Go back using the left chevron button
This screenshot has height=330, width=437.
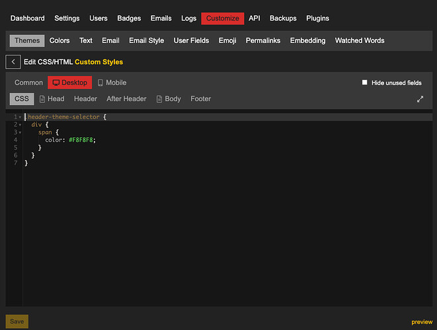(x=13, y=62)
